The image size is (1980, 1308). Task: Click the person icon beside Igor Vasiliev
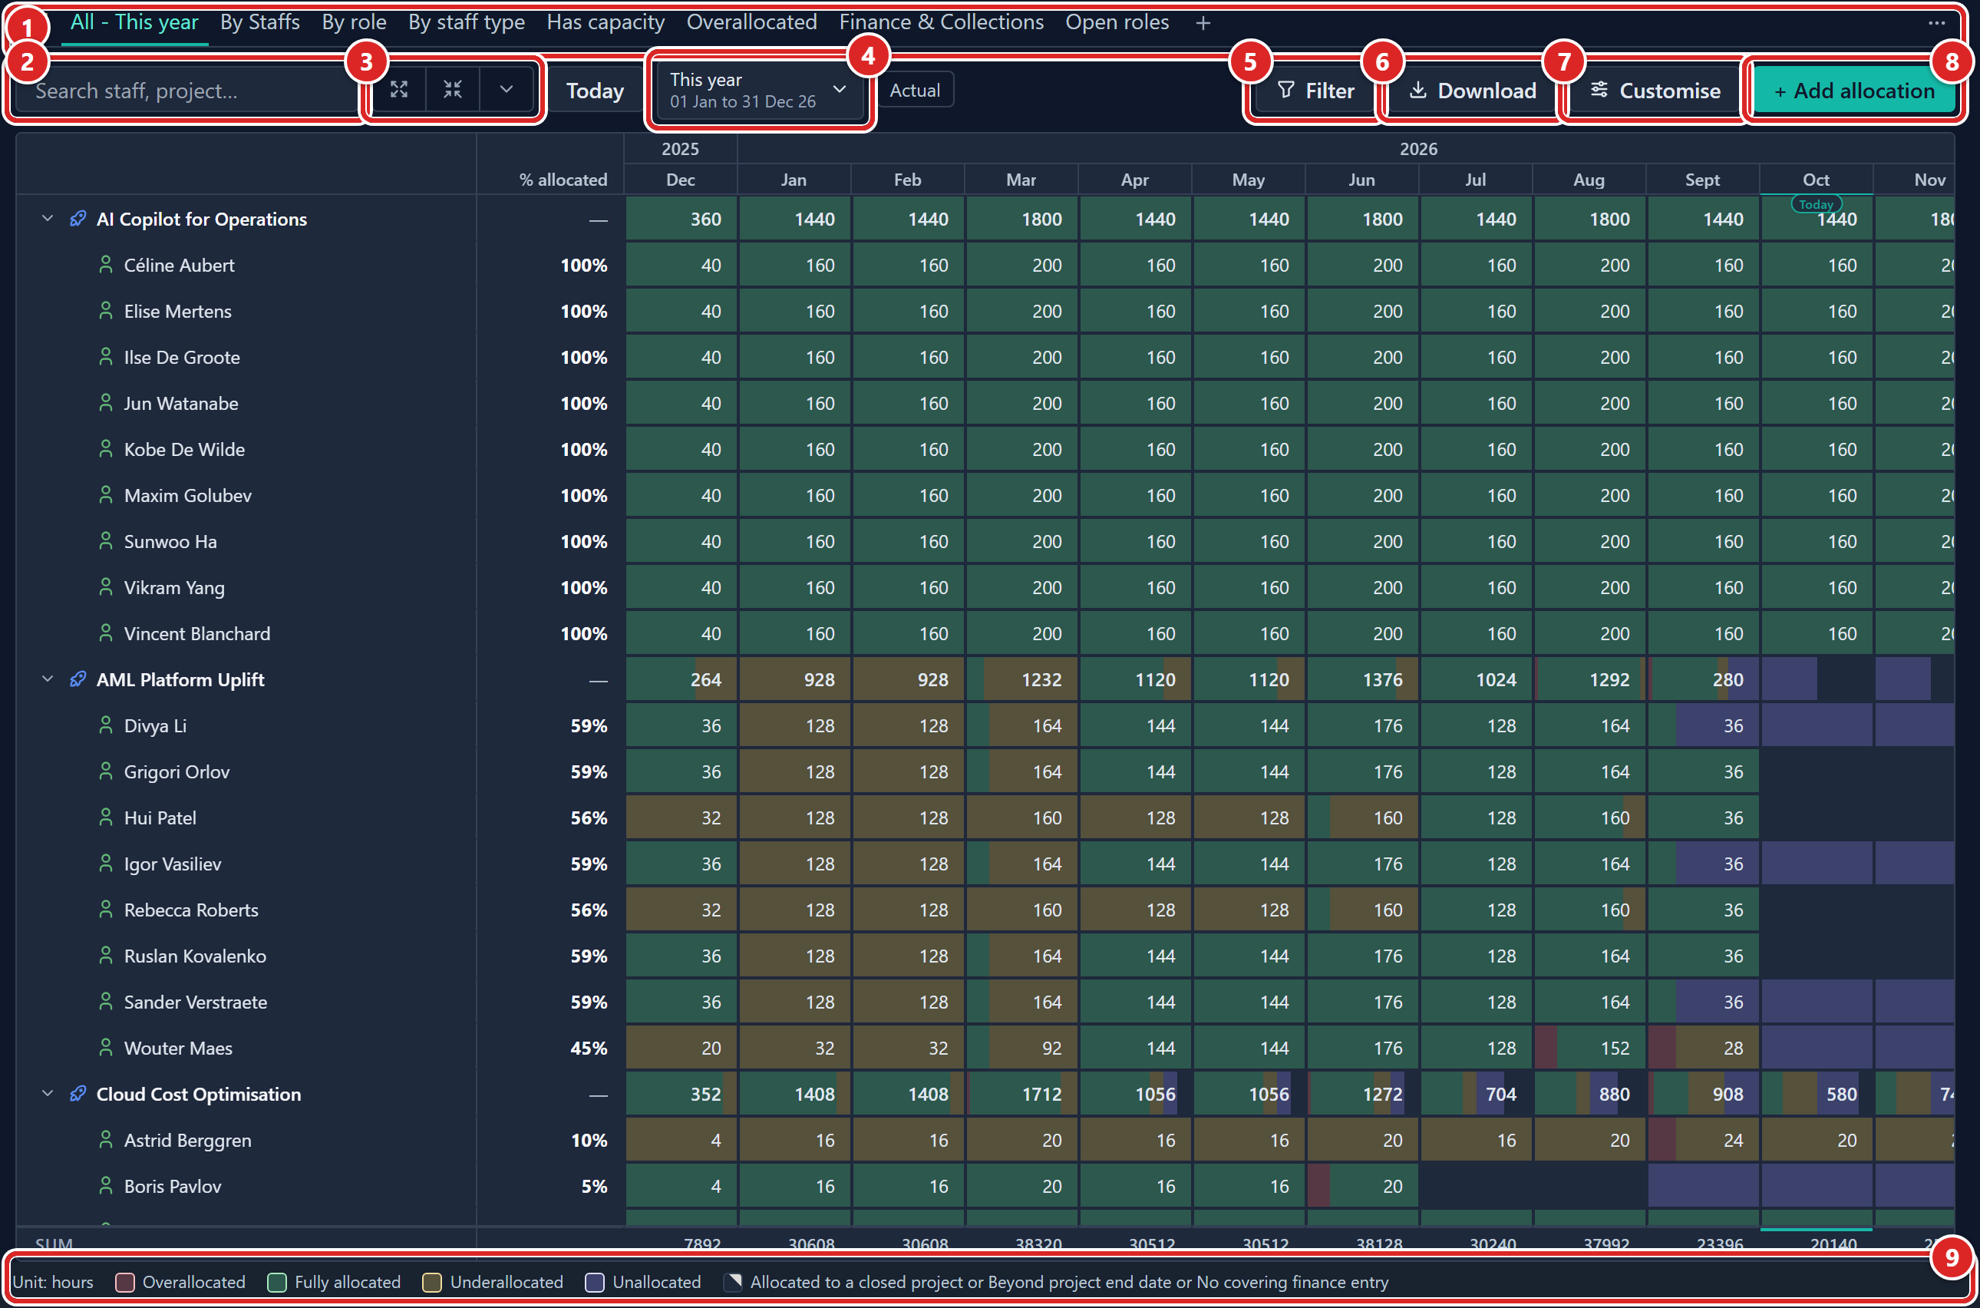(106, 864)
